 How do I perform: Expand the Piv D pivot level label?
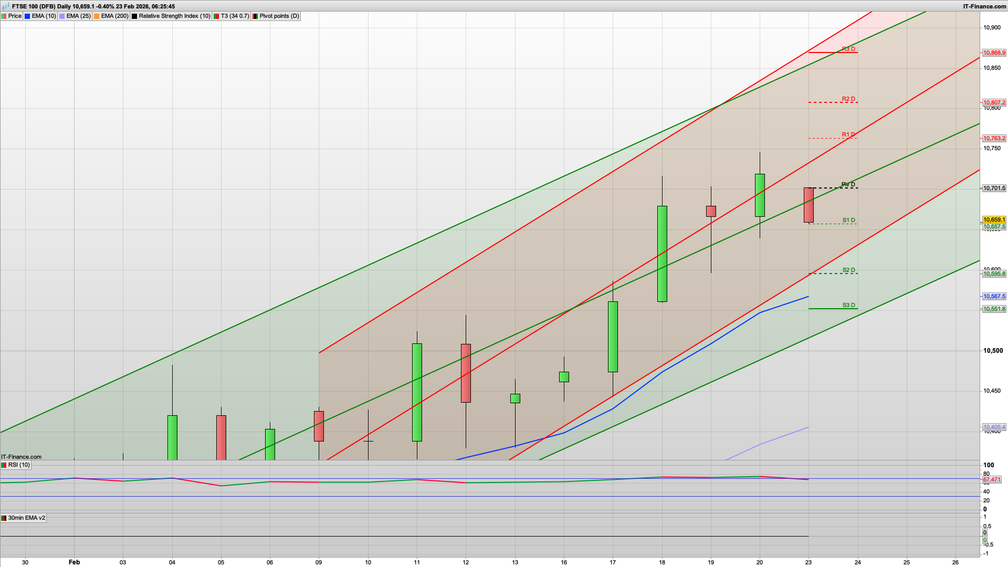coord(847,184)
